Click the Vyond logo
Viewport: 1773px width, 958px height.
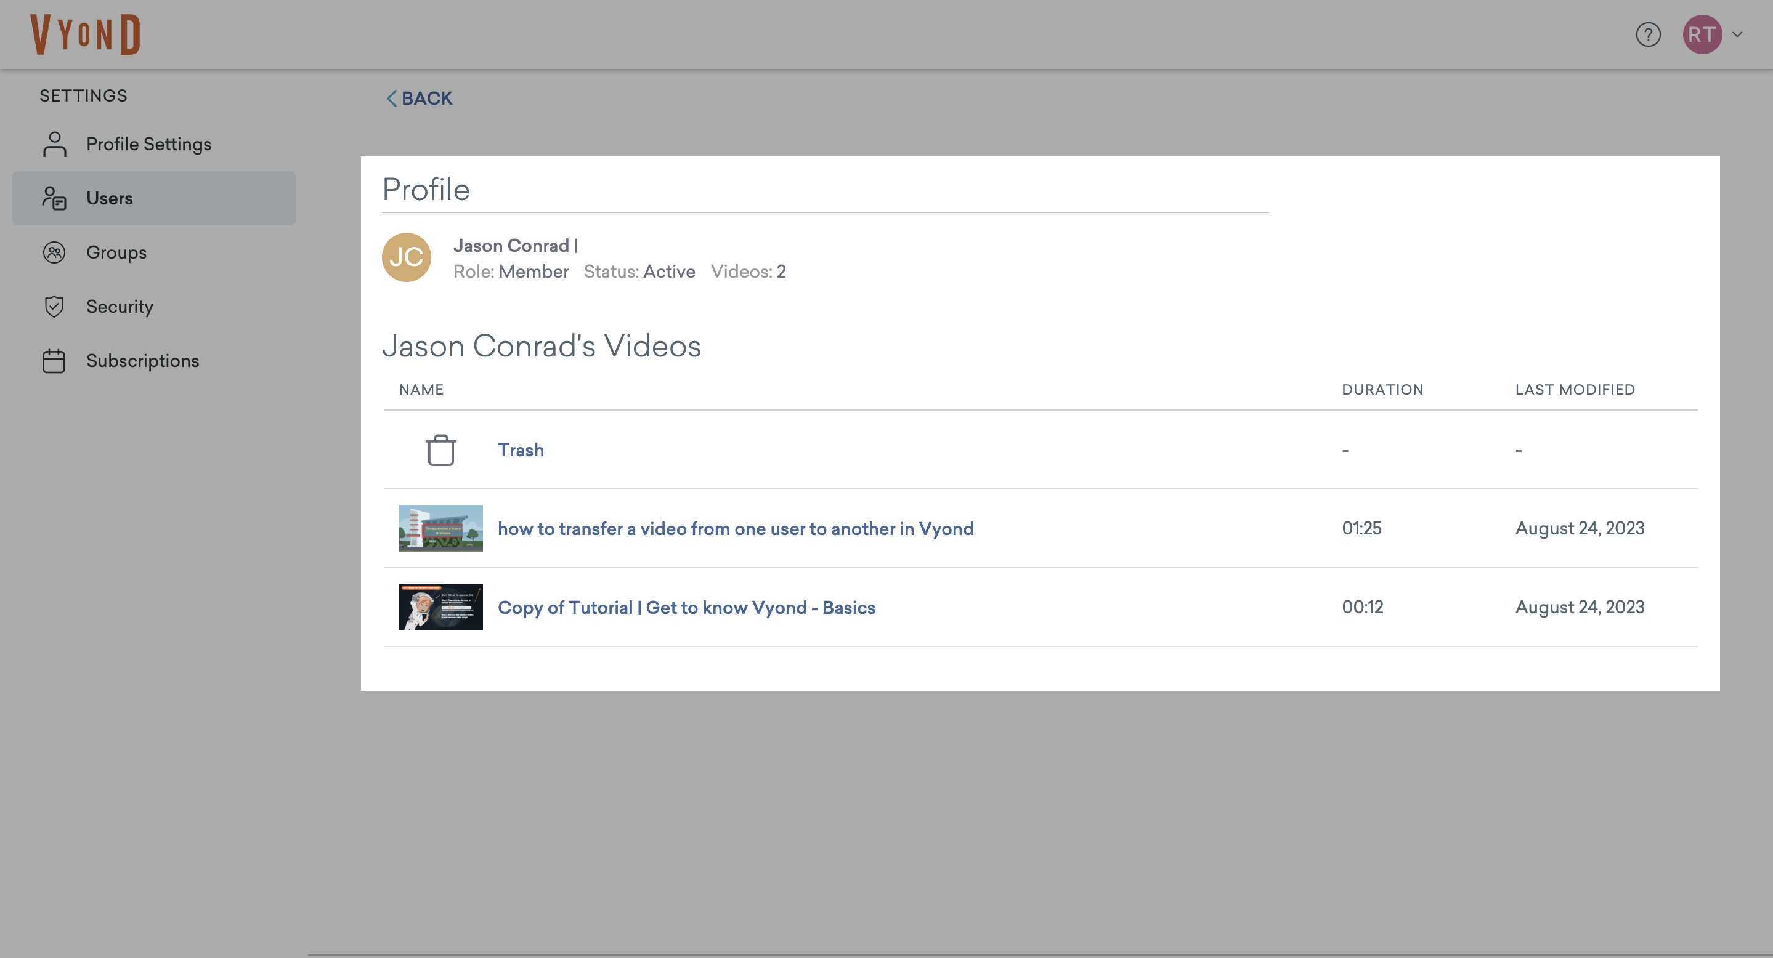[84, 34]
